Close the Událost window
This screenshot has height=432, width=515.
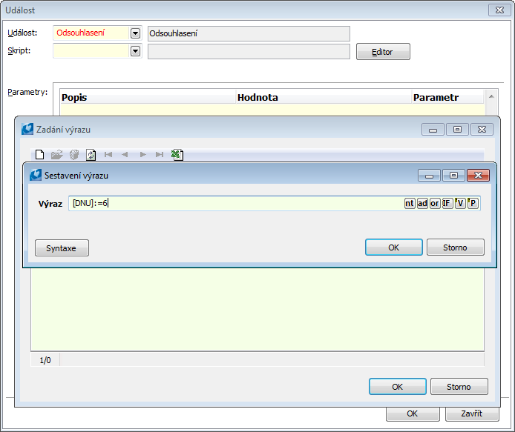pyautogui.click(x=499, y=10)
